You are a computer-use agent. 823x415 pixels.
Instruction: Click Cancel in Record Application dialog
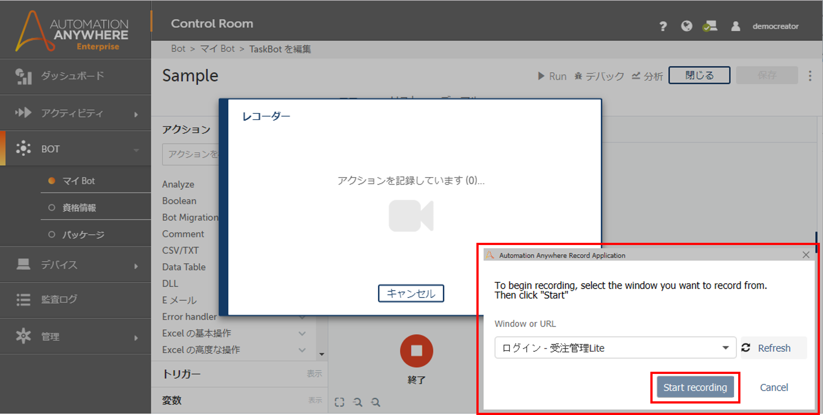(x=774, y=388)
